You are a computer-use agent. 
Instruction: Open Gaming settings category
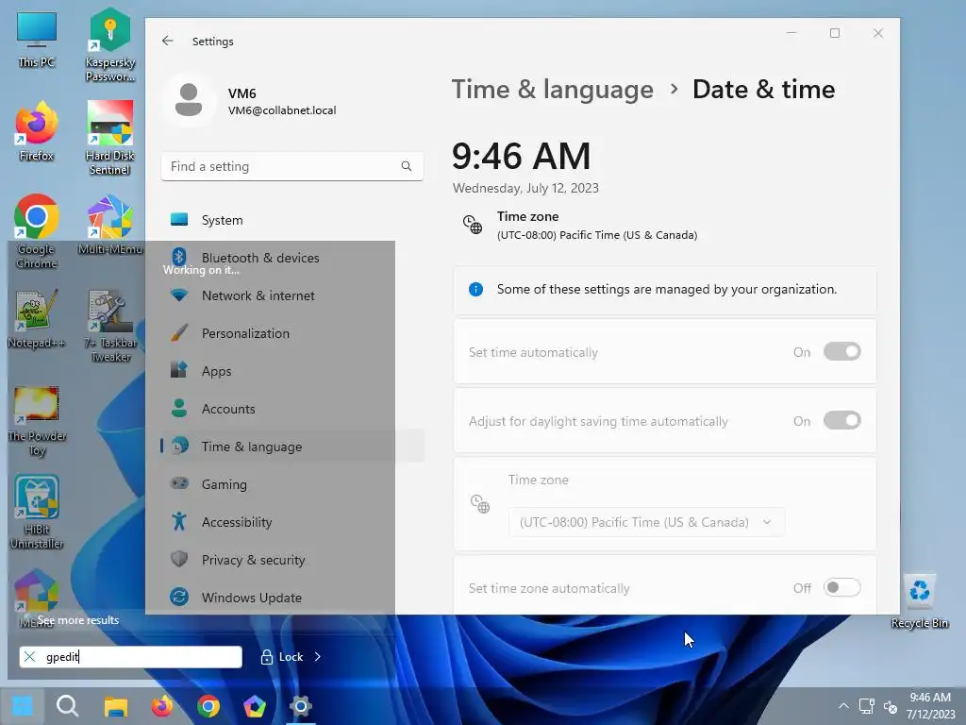[292, 484]
